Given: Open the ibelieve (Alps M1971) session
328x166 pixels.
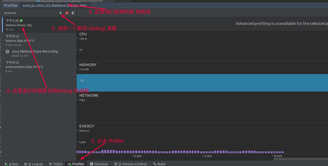Looking at the screenshot, I should pos(39,40).
